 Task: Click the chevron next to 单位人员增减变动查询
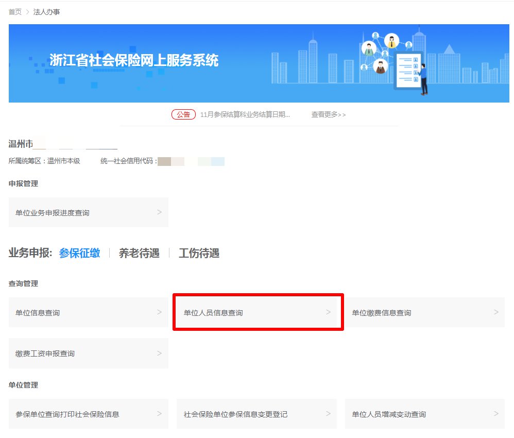pos(496,414)
